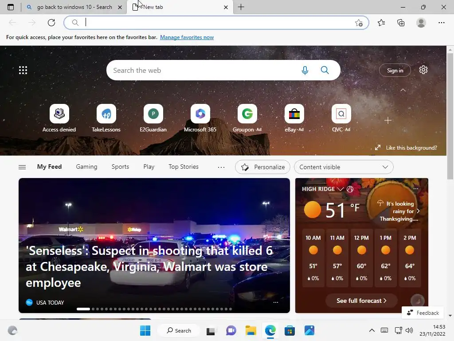Open a new browser tab plus button
The width and height of the screenshot is (454, 341).
coord(241,7)
